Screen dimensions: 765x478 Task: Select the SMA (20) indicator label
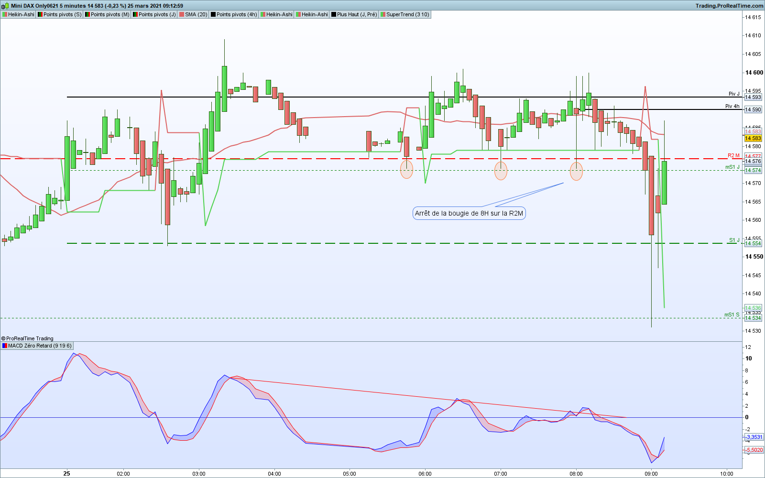[x=193, y=14]
